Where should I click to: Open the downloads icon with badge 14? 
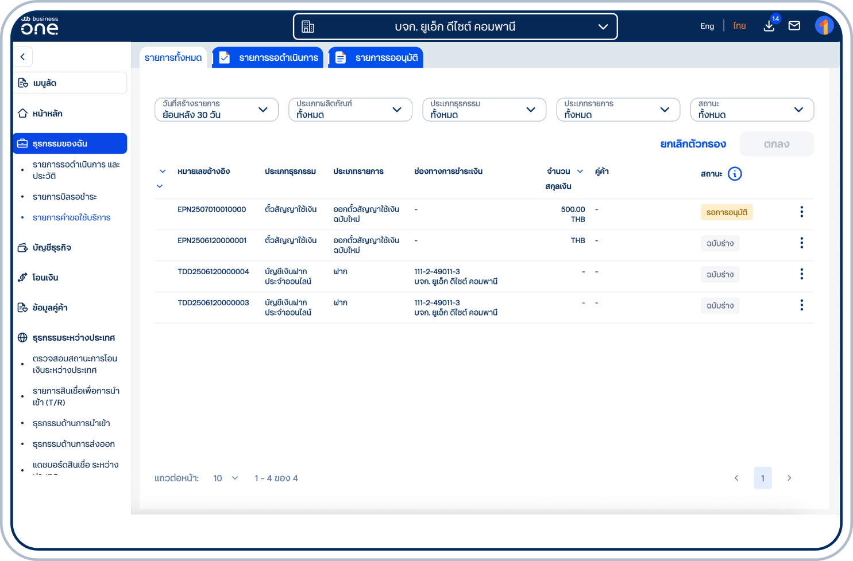pyautogui.click(x=769, y=26)
